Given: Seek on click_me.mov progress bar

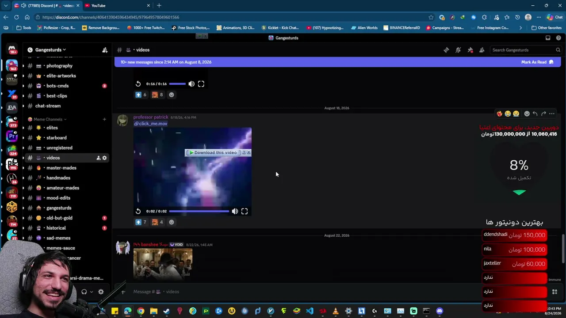Looking at the screenshot, I should (199, 212).
